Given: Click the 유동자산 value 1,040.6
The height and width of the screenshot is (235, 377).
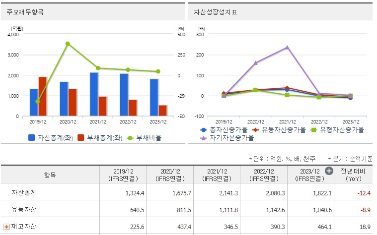Looking at the screenshot, I should point(322,210).
